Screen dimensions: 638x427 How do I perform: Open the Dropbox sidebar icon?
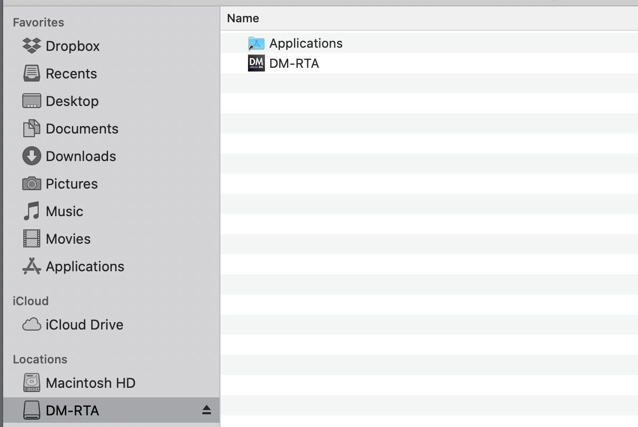click(32, 46)
